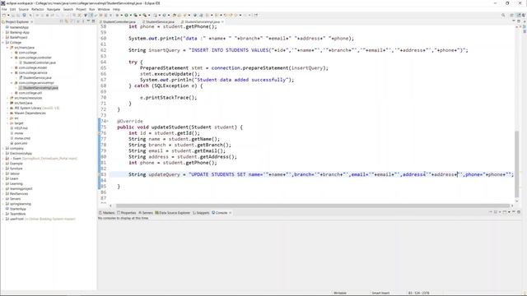527x296 pixels.
Task: Open the Refactor menu
Action: coord(38,9)
